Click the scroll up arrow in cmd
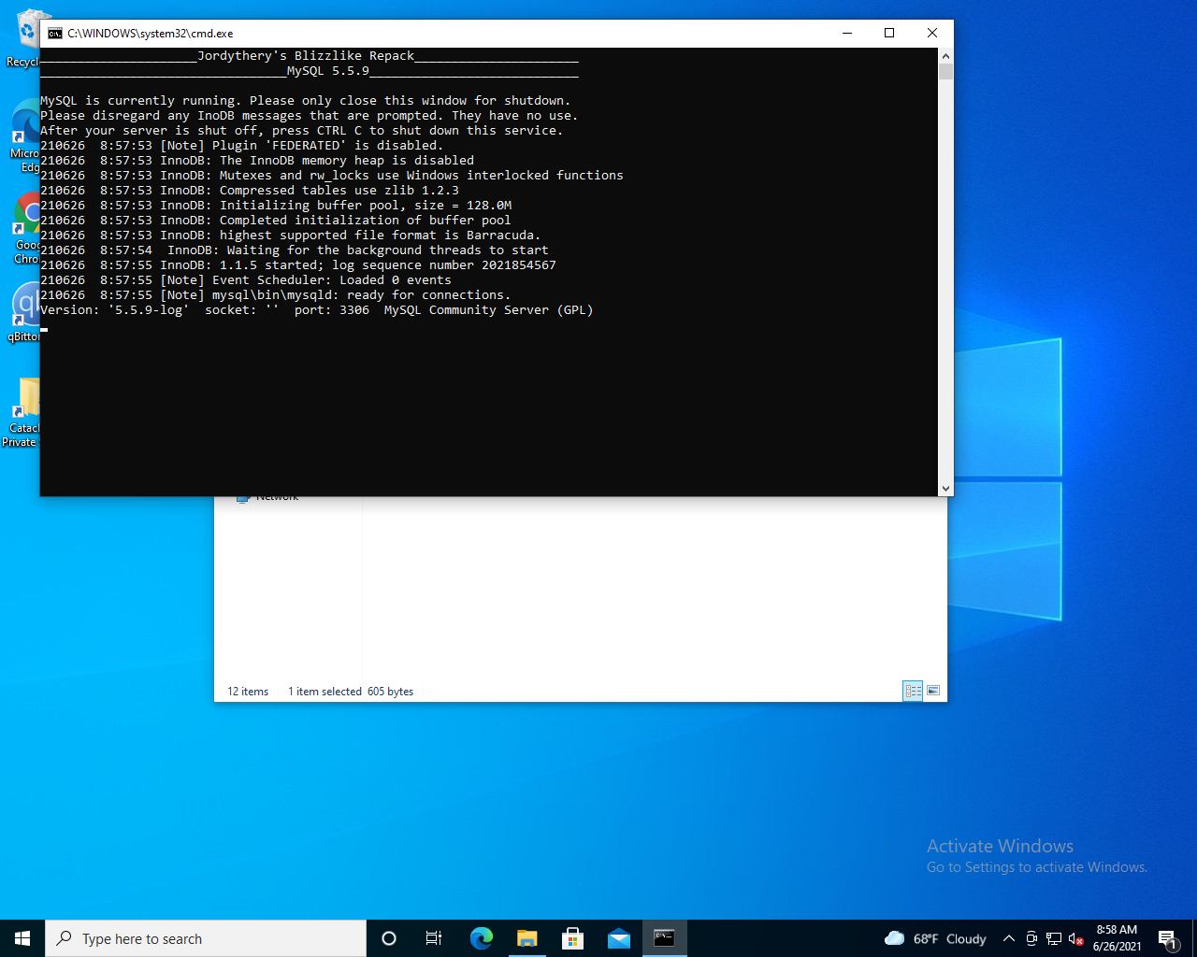This screenshot has height=957, width=1197. pyautogui.click(x=945, y=55)
